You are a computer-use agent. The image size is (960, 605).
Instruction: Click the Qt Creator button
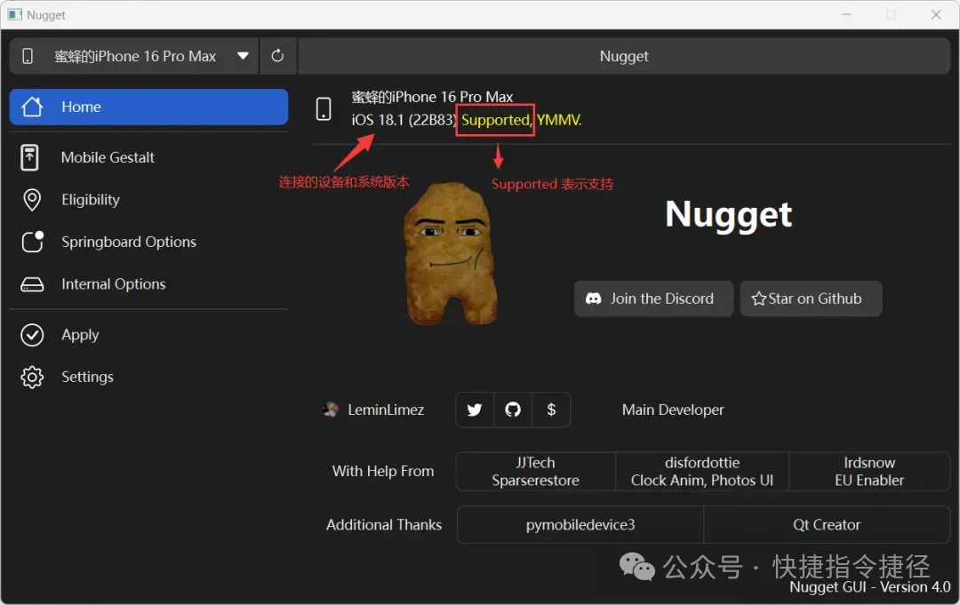(827, 525)
